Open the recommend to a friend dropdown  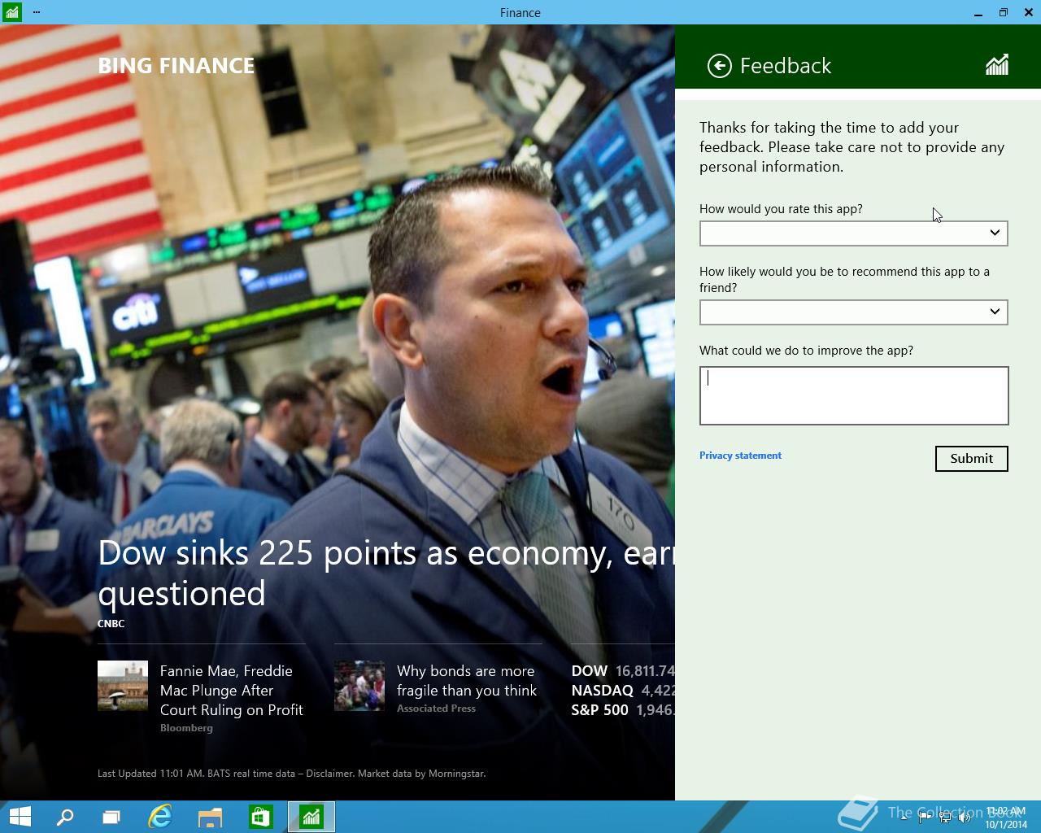[x=854, y=312]
